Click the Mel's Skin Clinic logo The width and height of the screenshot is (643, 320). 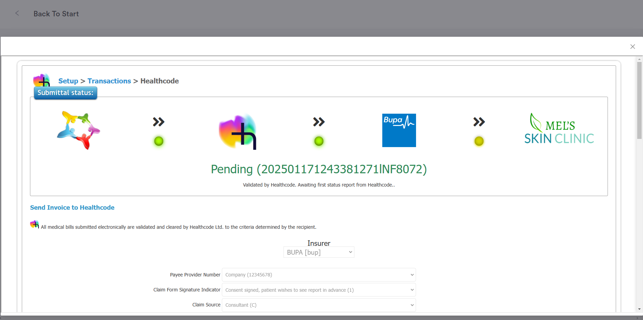click(559, 128)
